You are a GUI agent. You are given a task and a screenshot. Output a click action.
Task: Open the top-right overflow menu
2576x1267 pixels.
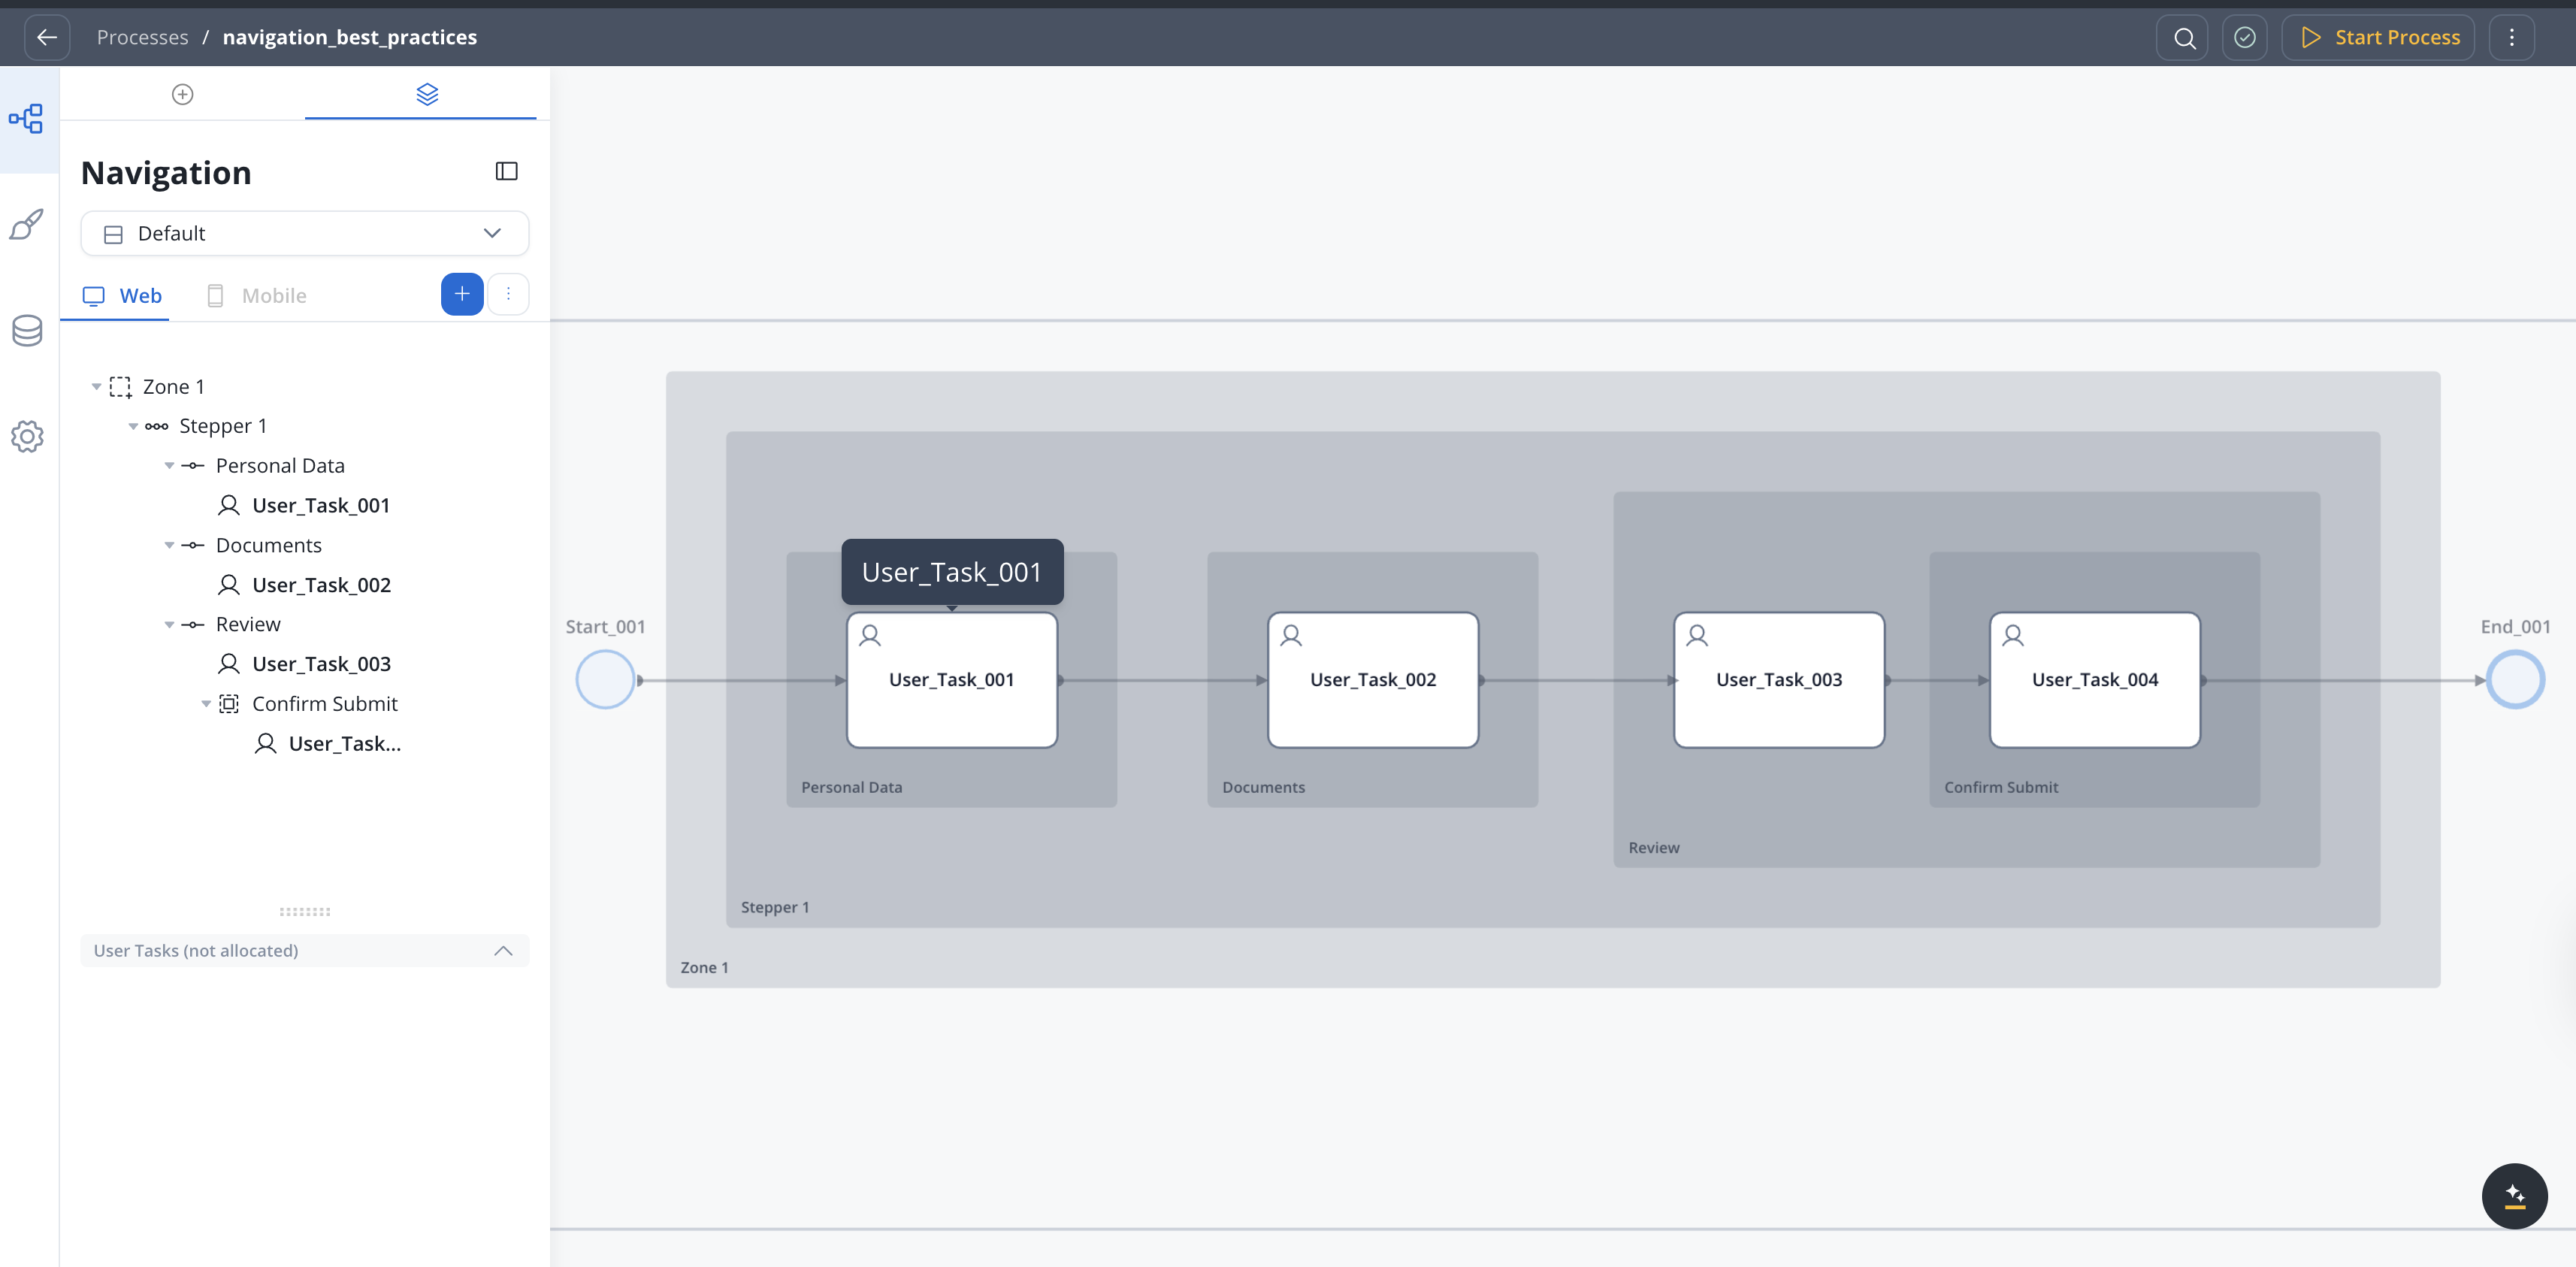tap(2512, 37)
